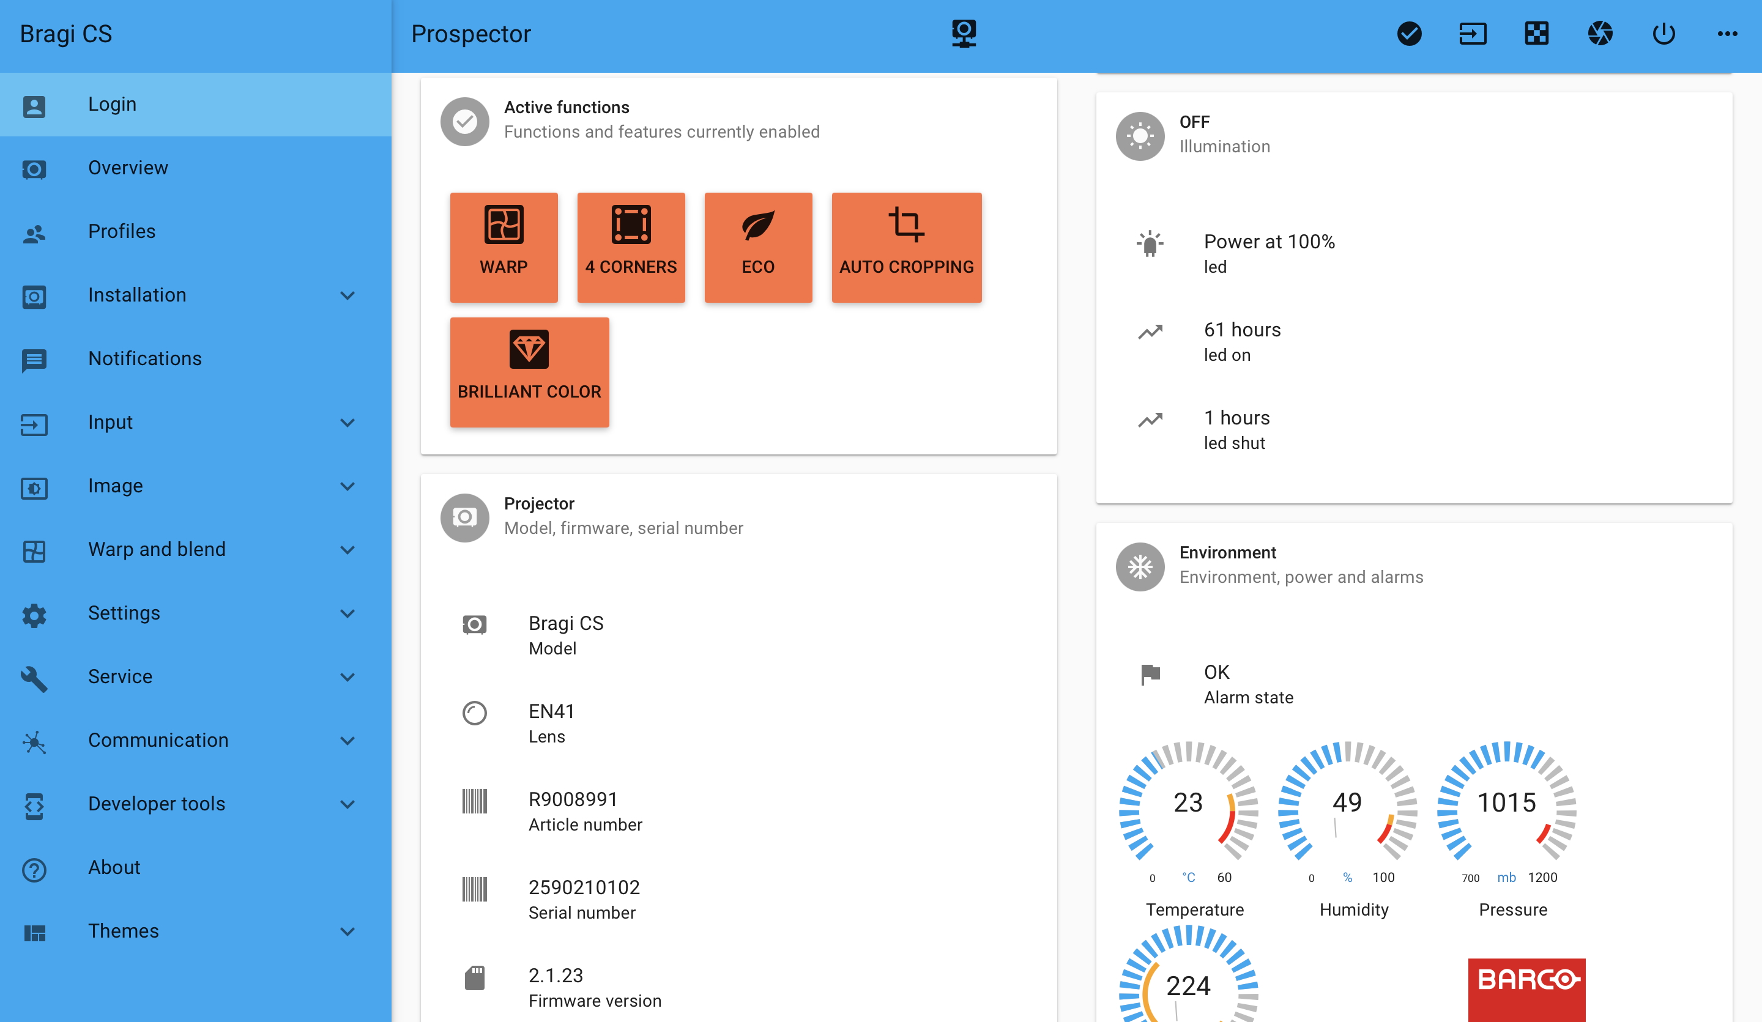Viewport: 1762px width, 1022px height.
Task: Click the Illumination sun icon on card
Action: (x=1140, y=136)
